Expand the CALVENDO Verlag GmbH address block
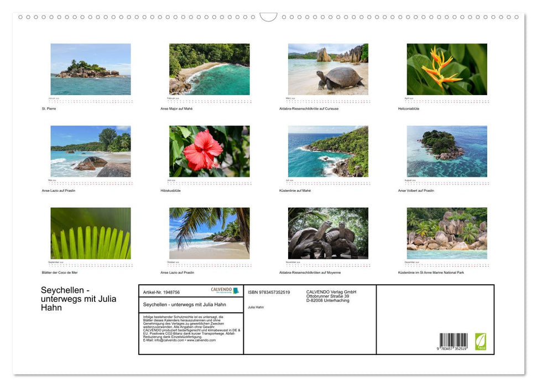537x387 pixels. pyautogui.click(x=331, y=295)
